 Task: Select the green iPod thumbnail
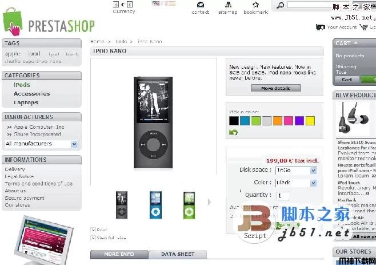pos(189,205)
